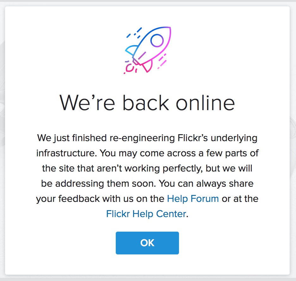Viewport: 296px width, 281px height.
Task: Open the Flickr Help Center link
Action: [x=146, y=214]
